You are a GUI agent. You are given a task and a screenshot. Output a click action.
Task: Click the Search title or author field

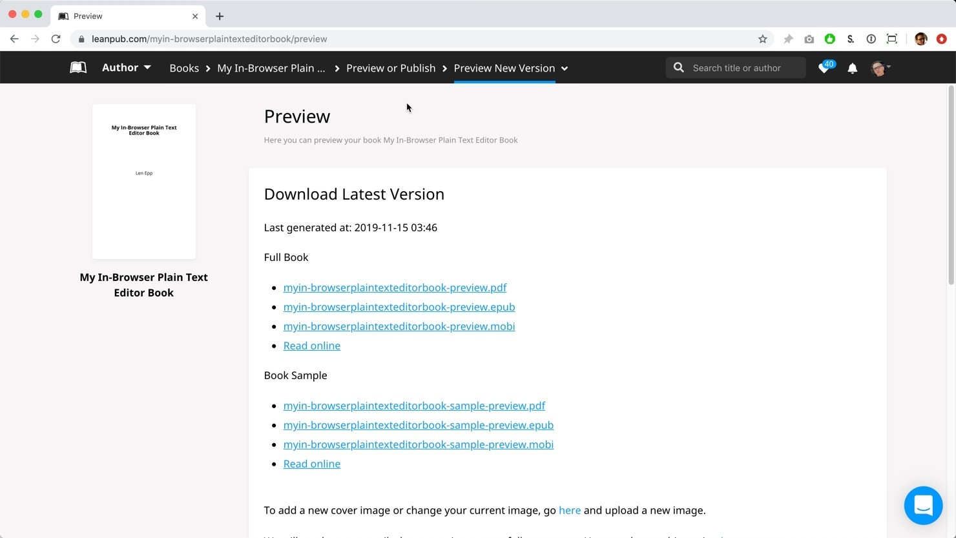[743, 68]
